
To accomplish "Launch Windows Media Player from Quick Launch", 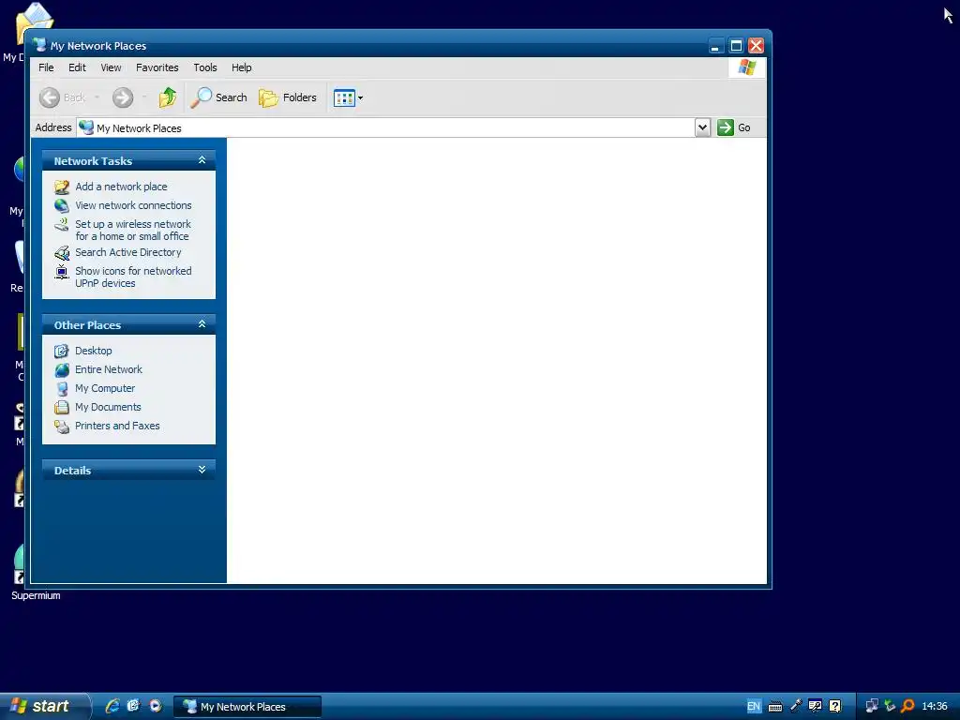I will (156, 706).
